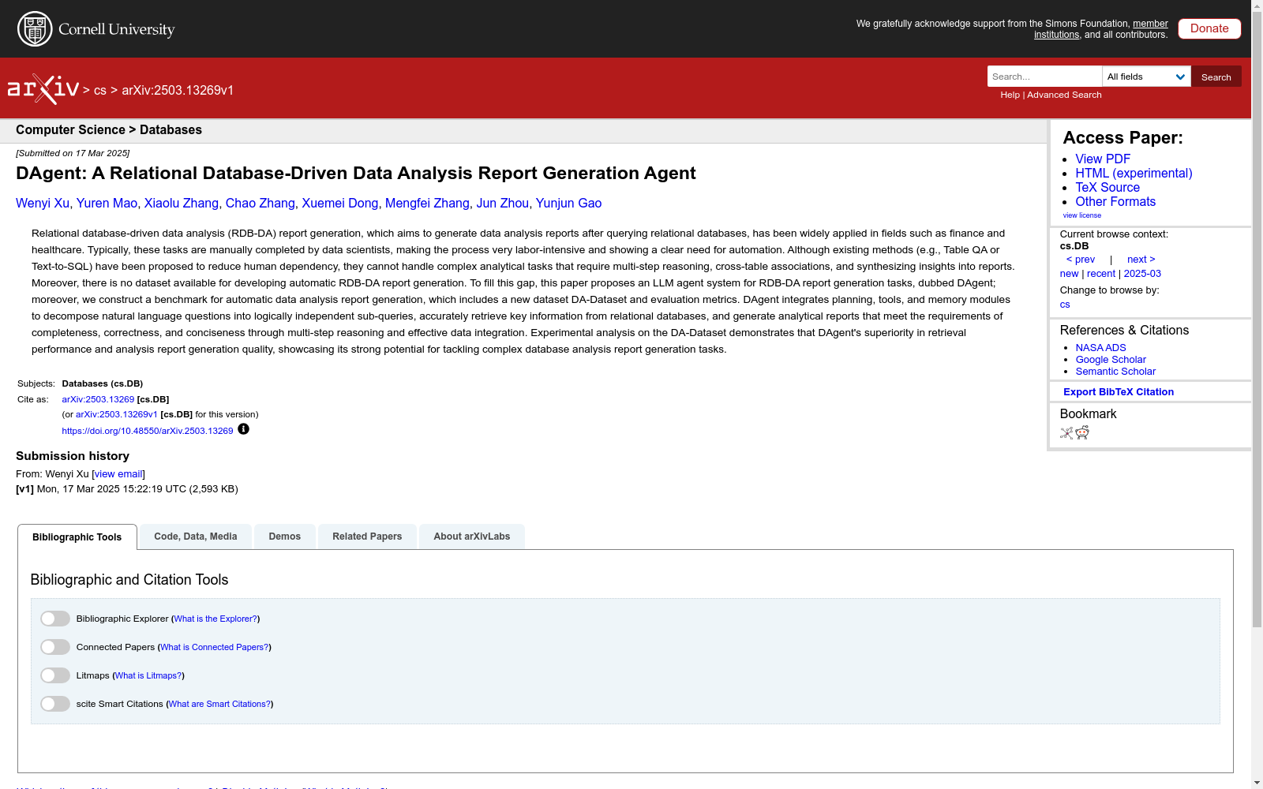
Task: Open author Xuemei Dong link
Action: tap(339, 204)
